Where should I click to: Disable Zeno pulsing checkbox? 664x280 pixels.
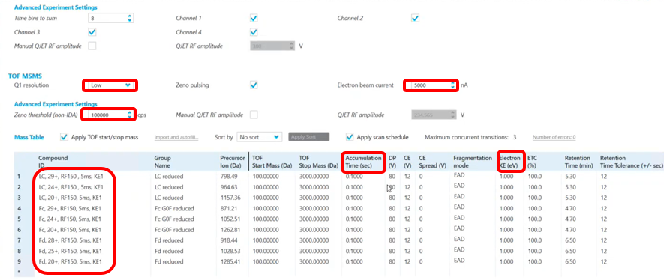254,85
